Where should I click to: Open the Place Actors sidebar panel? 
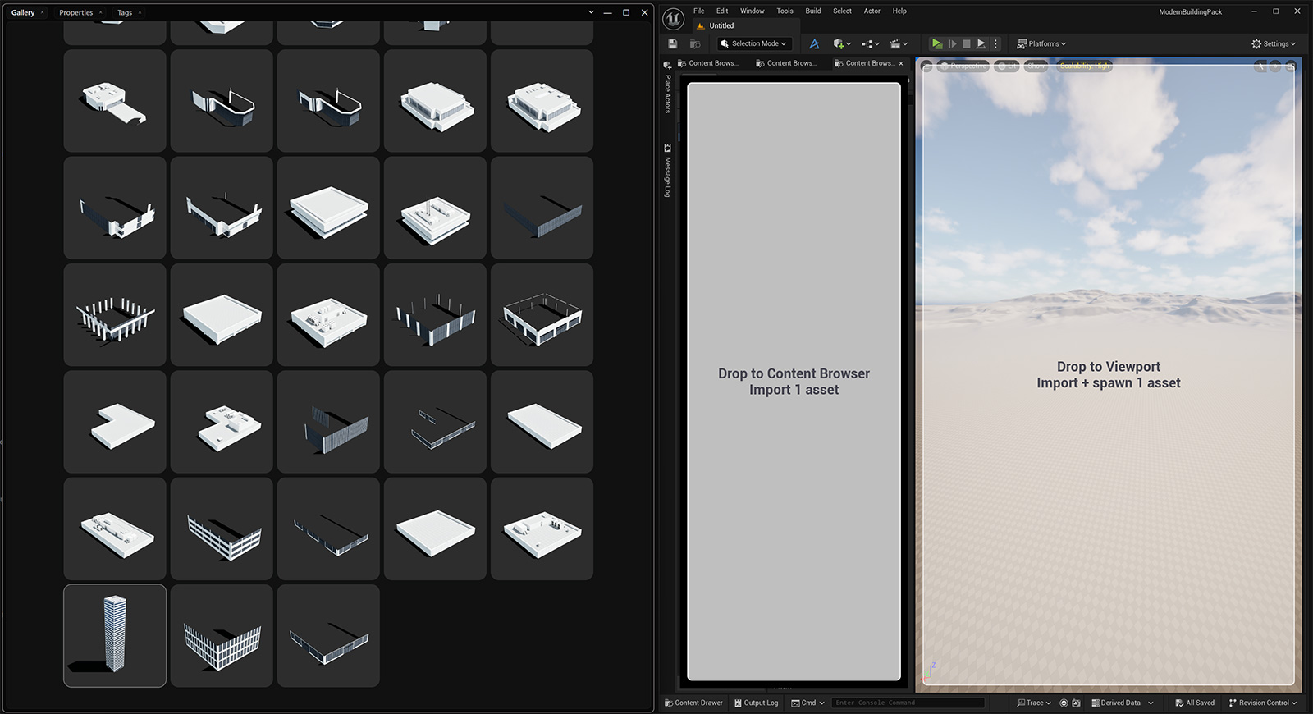pyautogui.click(x=667, y=89)
